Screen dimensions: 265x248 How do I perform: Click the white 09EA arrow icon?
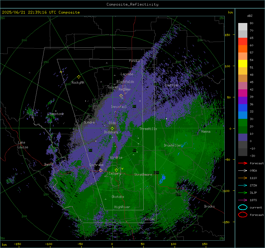(x=243, y=170)
